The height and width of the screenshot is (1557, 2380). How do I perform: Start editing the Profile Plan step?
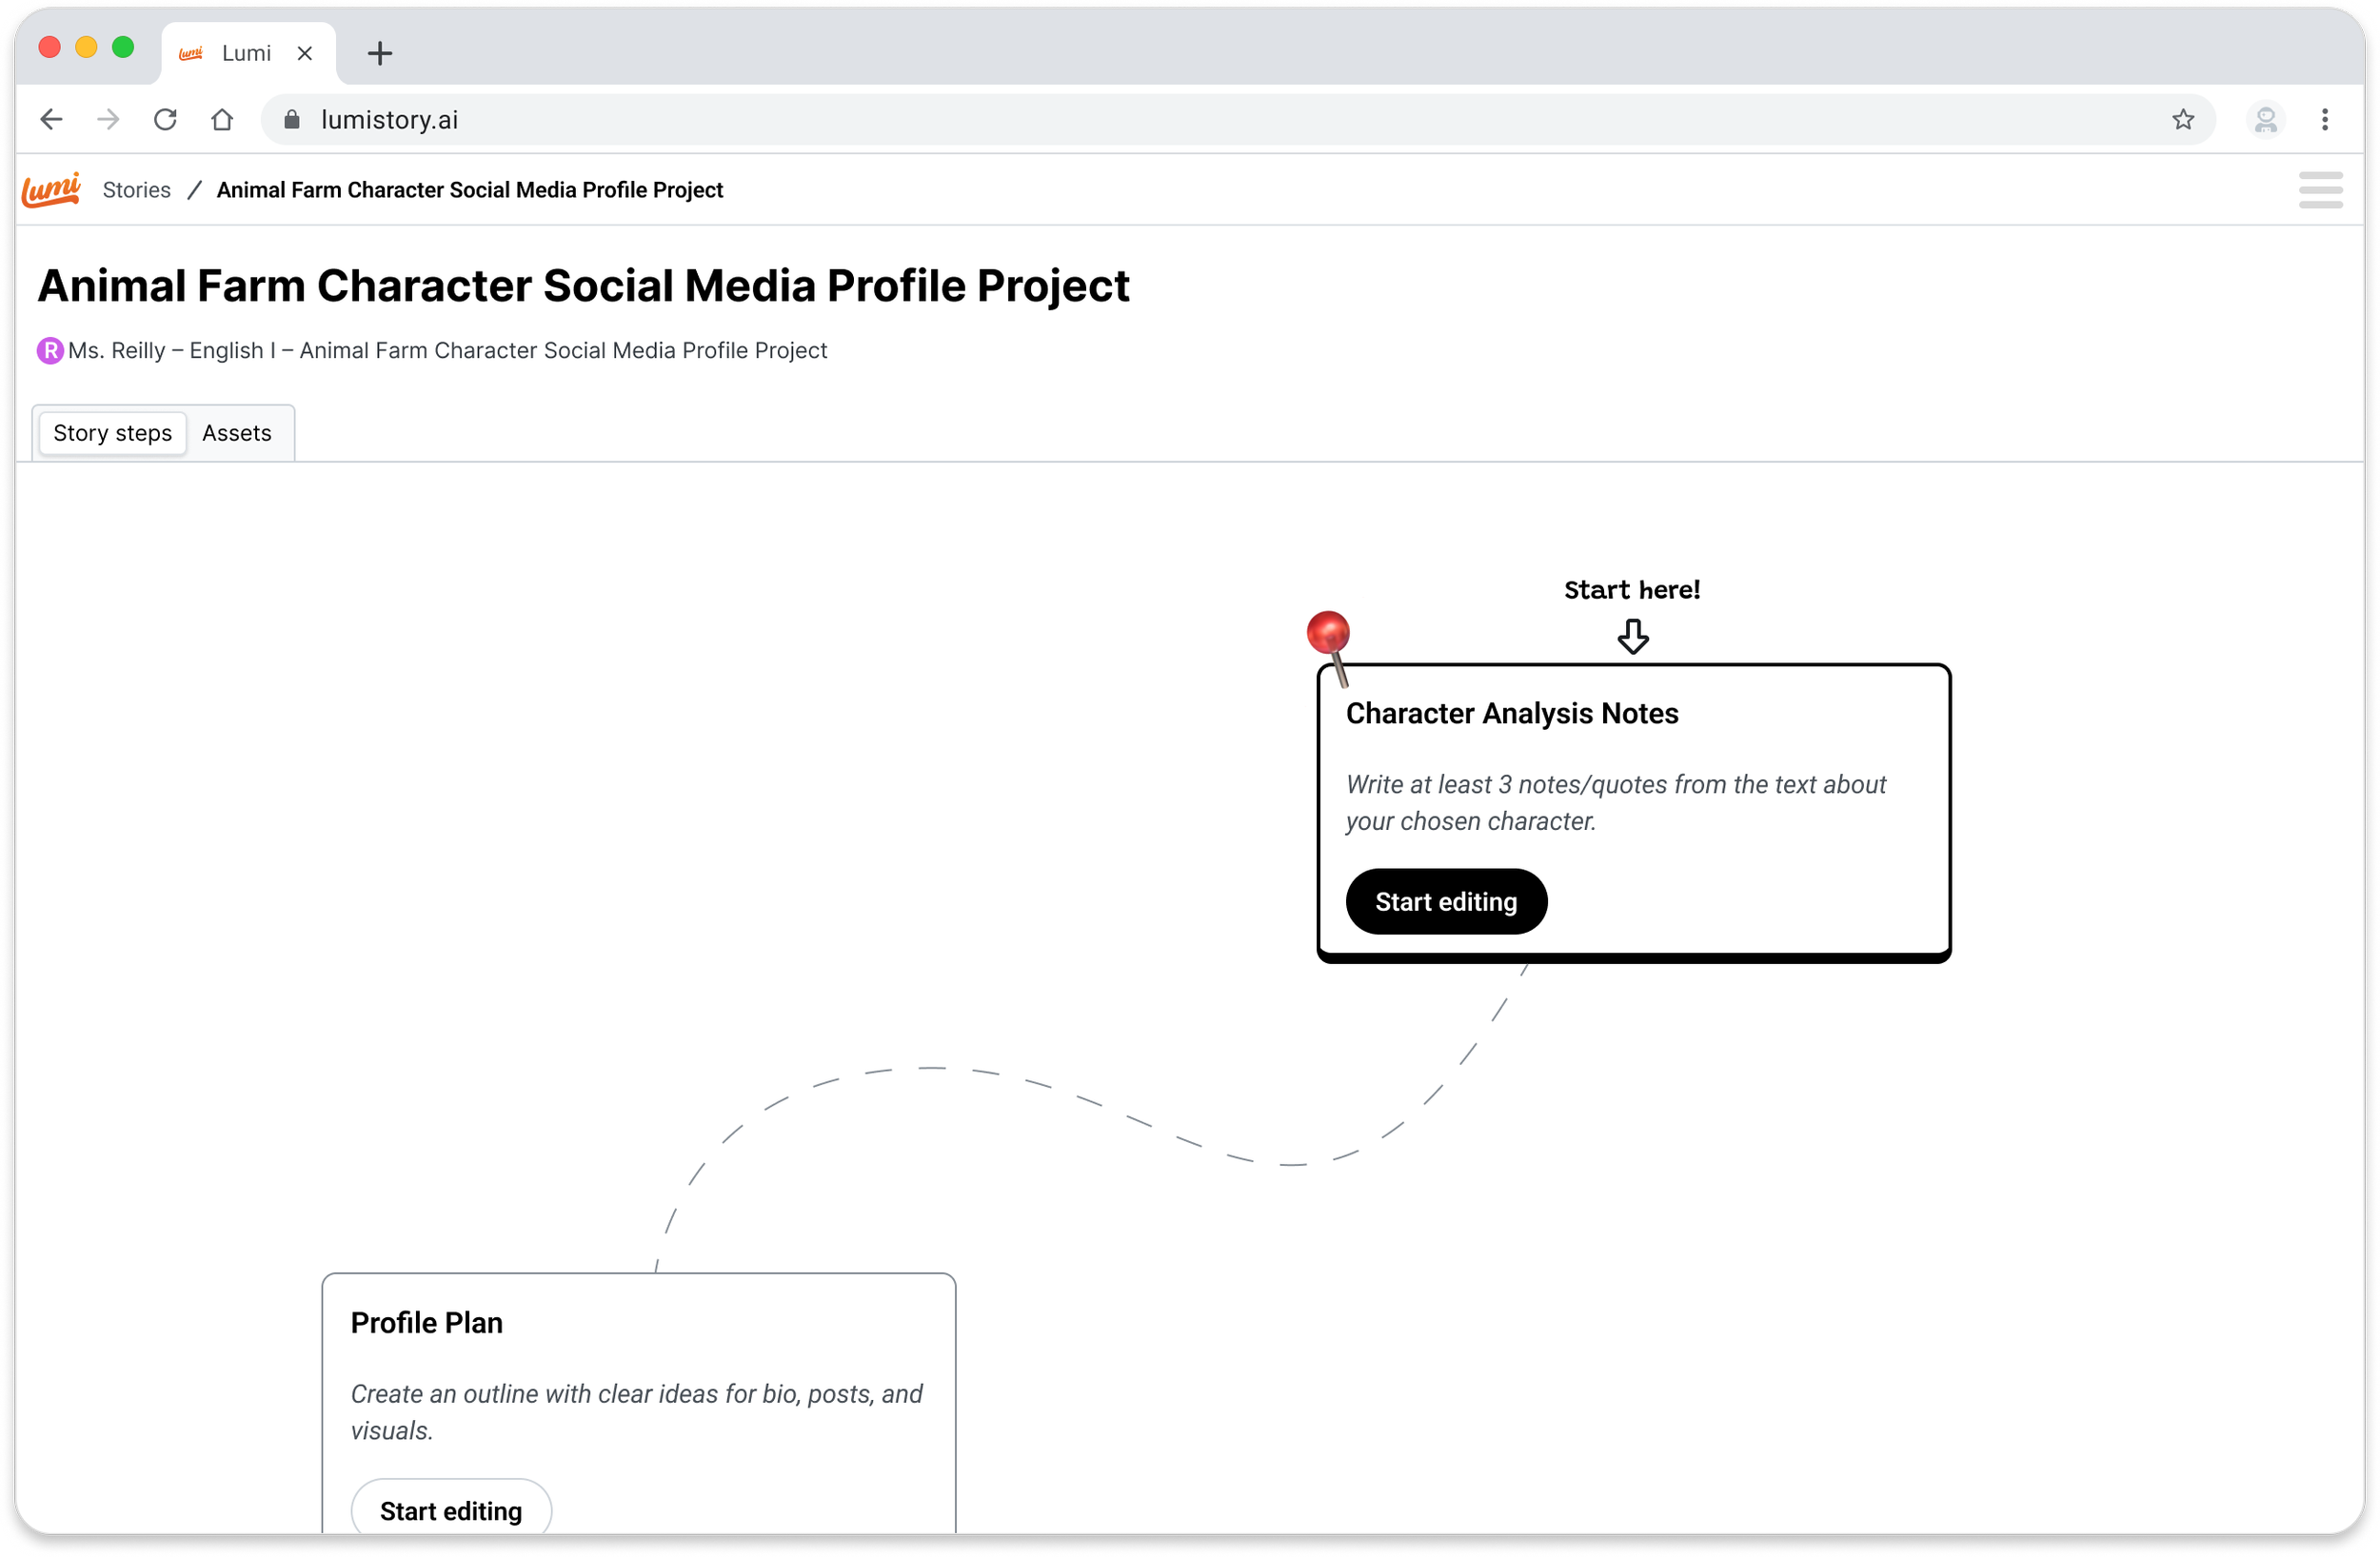[450, 1509]
